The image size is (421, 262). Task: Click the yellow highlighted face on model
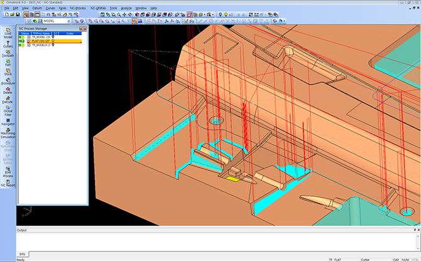(x=232, y=179)
